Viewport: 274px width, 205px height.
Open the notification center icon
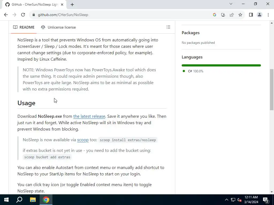click(266, 200)
